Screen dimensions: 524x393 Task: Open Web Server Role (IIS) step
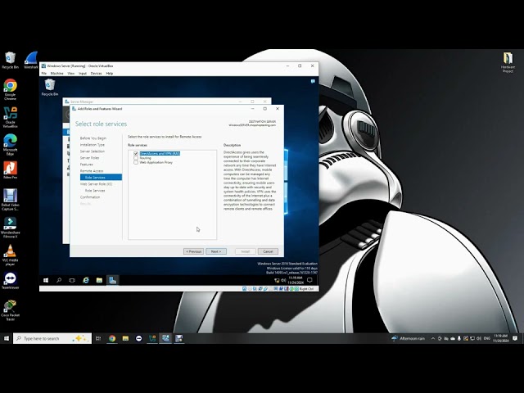[x=96, y=183]
